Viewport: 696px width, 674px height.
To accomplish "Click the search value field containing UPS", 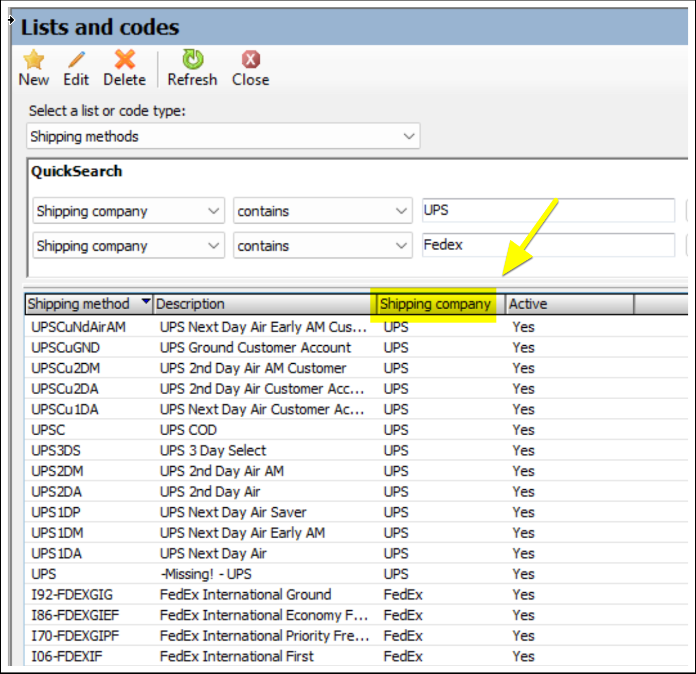I will pos(548,210).
